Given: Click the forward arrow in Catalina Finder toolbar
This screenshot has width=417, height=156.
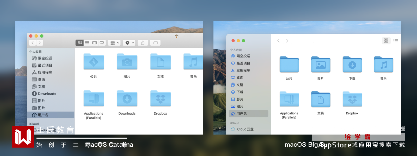Looking at the screenshot, I should pos(40,43).
